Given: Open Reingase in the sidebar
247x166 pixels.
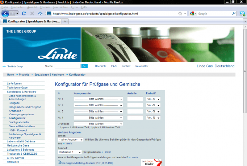Looking at the screenshot, I should 14,103.
